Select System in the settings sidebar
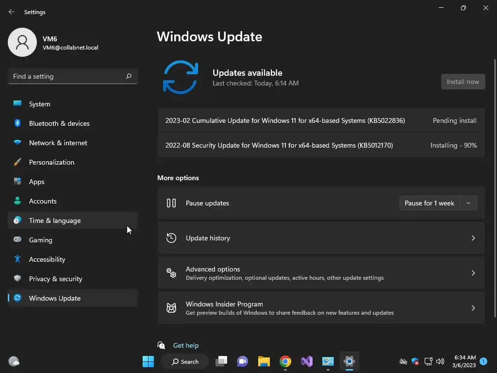Viewport: 497px width, 373px height. click(x=73, y=104)
